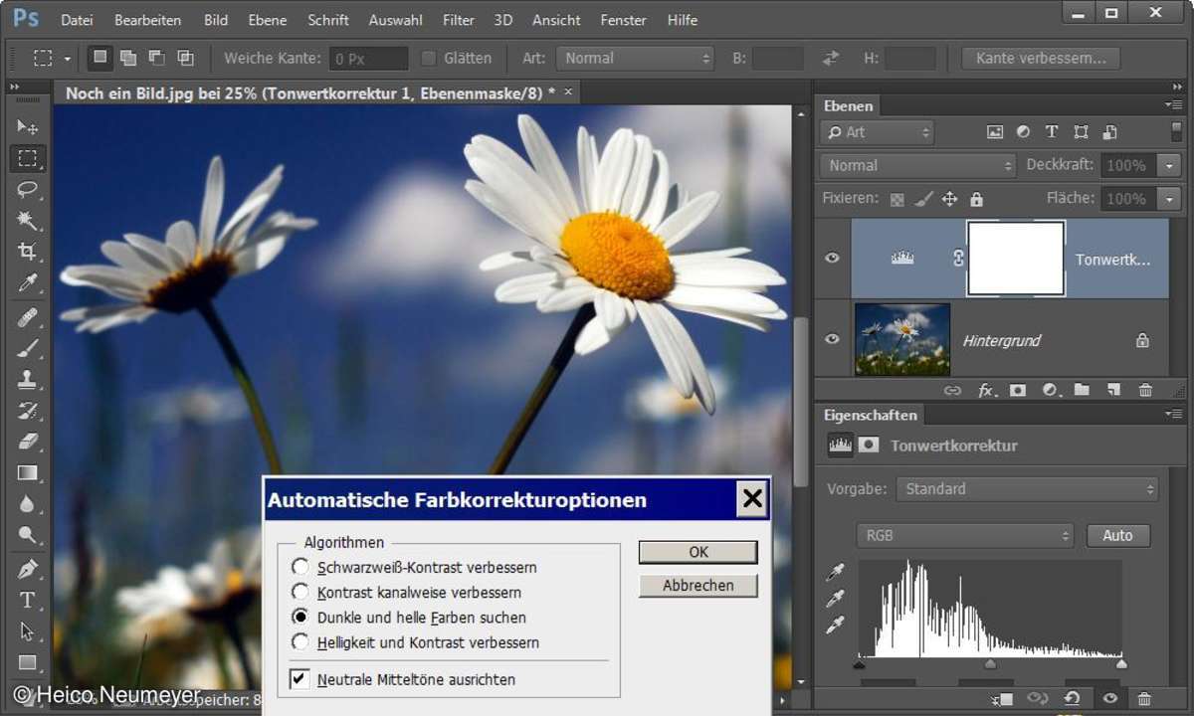Open the tool preset picker arrow
Image resolution: width=1194 pixels, height=716 pixels.
click(x=67, y=59)
